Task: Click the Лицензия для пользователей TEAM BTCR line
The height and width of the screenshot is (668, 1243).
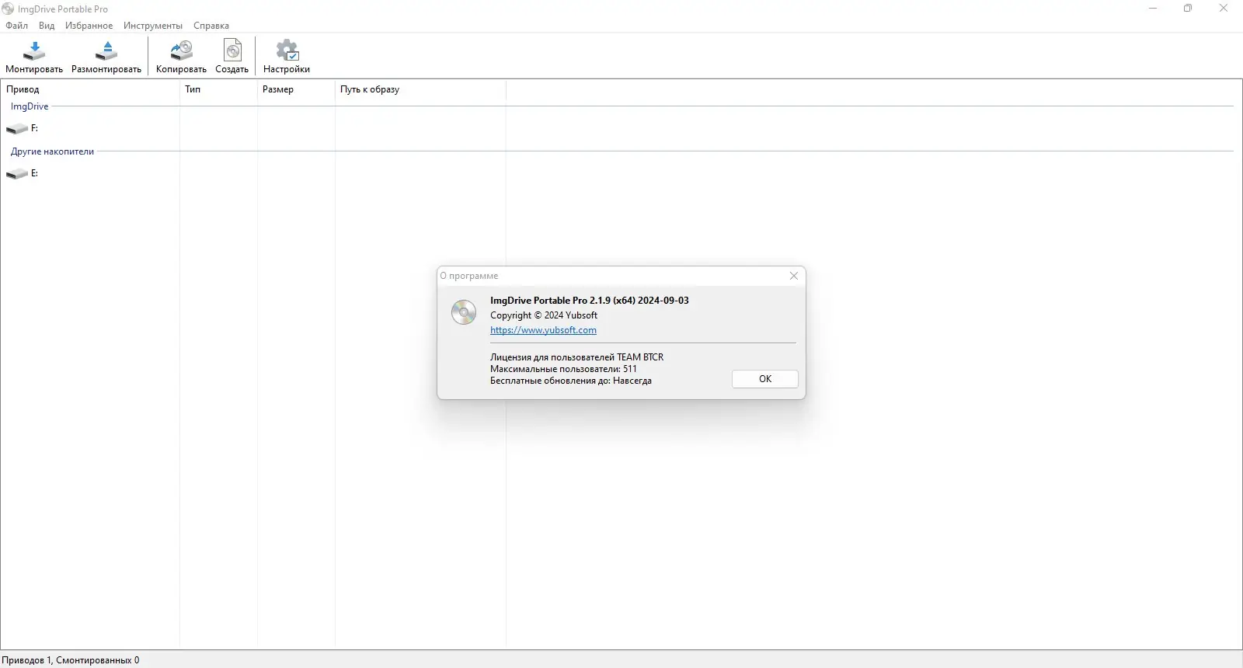Action: (576, 357)
